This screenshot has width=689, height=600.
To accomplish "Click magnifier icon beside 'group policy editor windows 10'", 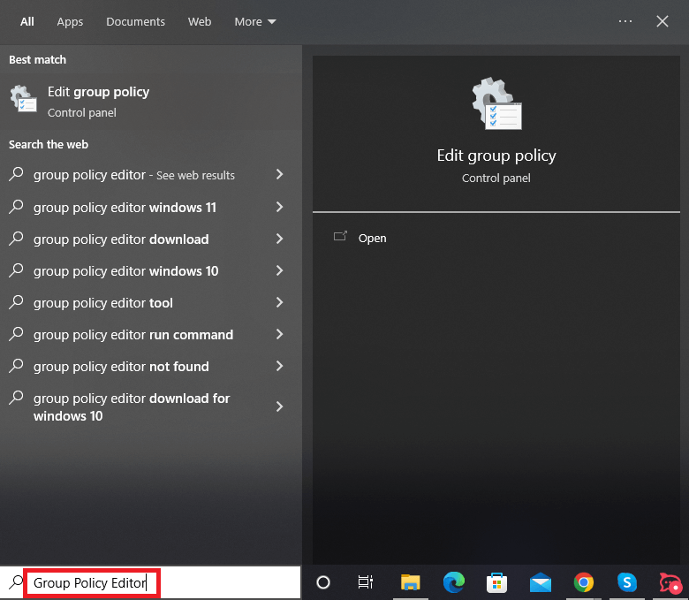I will coord(16,270).
